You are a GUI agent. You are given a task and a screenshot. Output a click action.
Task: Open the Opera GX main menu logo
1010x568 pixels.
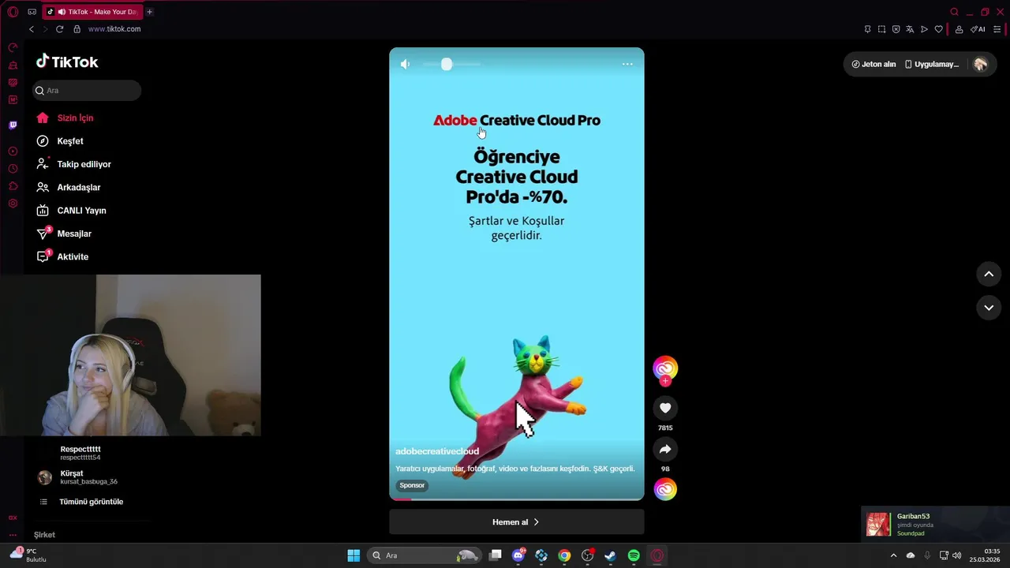click(x=13, y=12)
